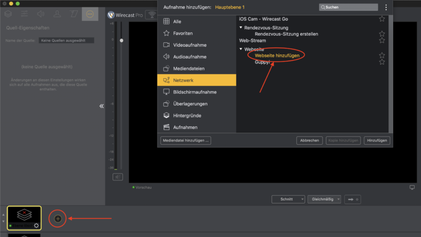Click the Mediendatei hinzufügen button
This screenshot has height=237, width=421.
point(186,141)
